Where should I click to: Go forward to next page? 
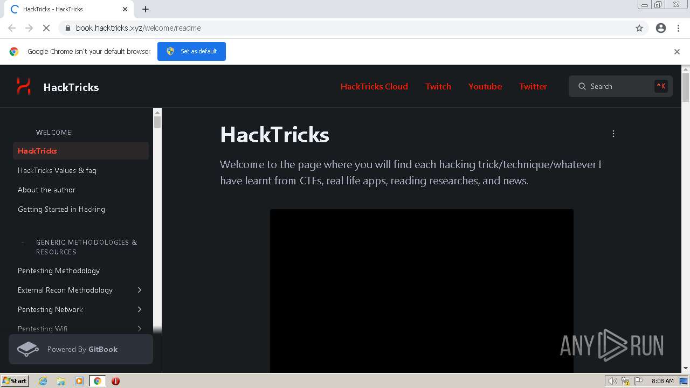(29, 28)
